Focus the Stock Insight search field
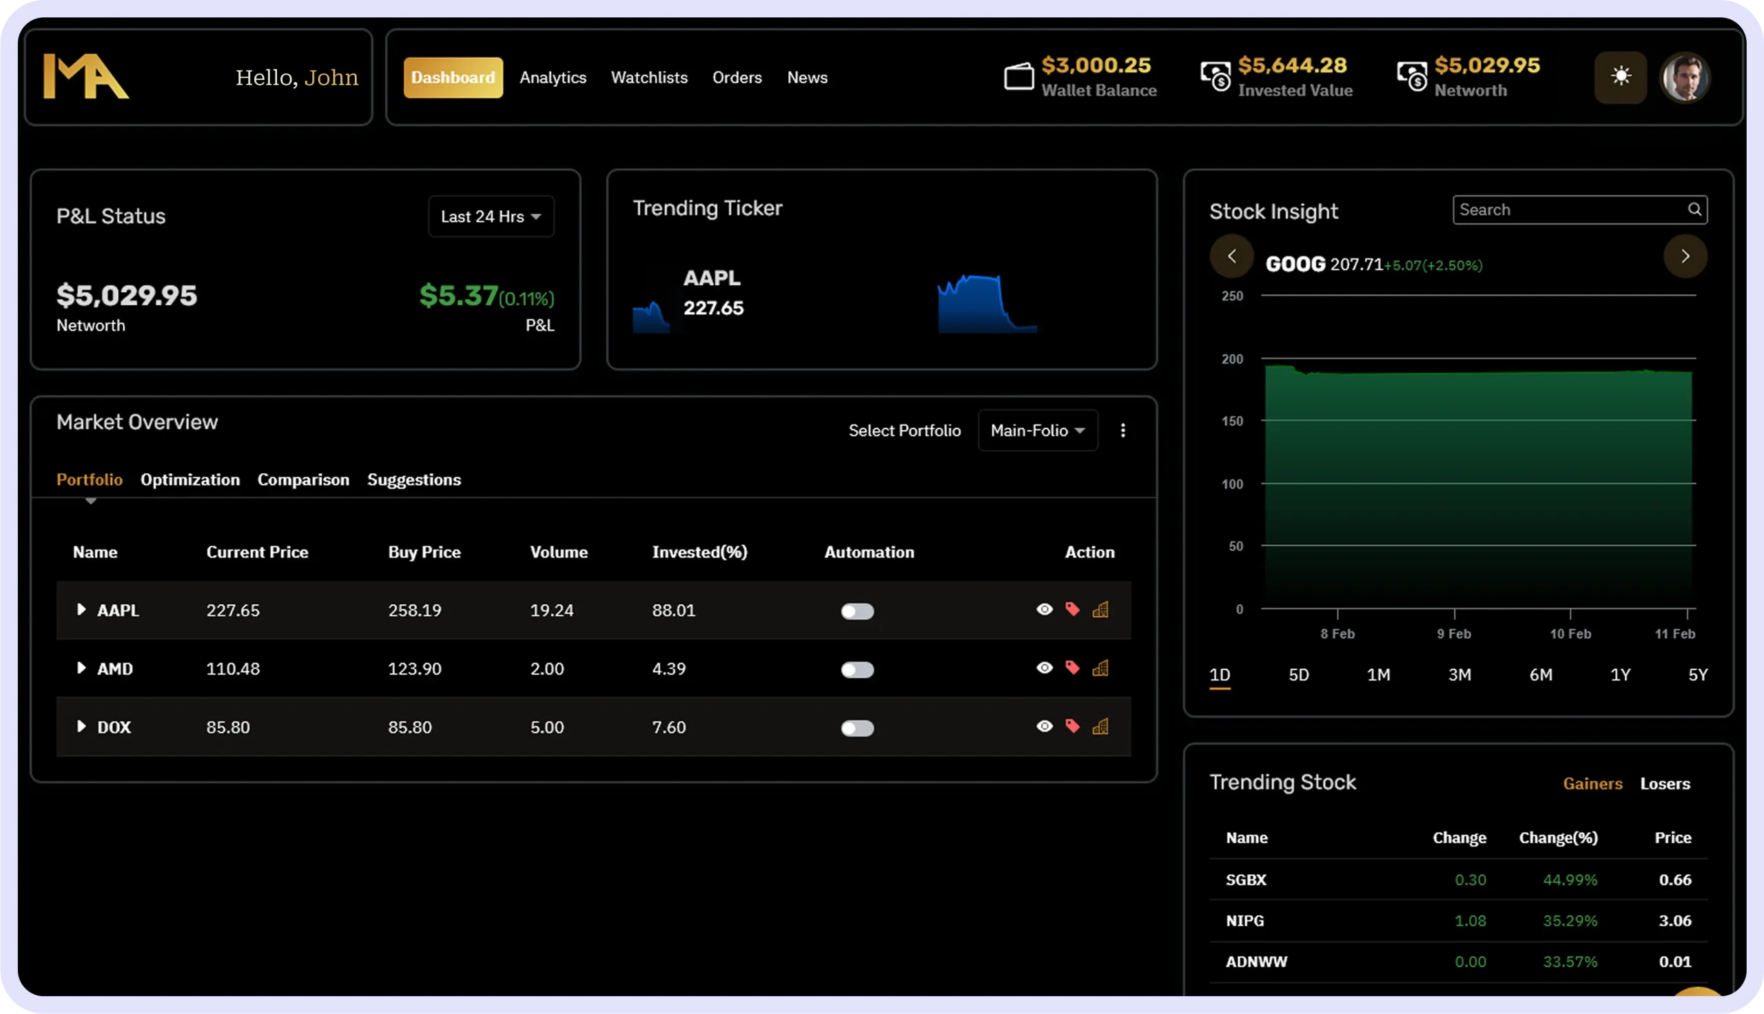The height and width of the screenshot is (1014, 1764). [1579, 209]
